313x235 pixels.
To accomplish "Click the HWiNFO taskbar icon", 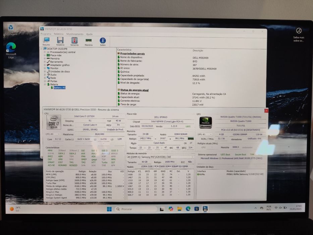I will pos(205,208).
